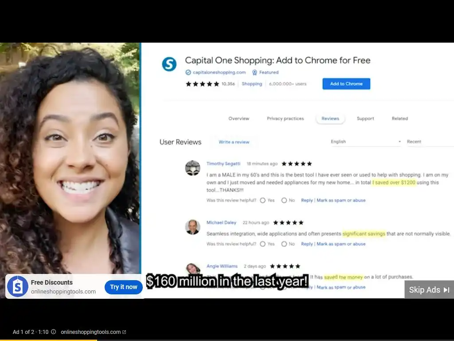This screenshot has height=341, width=454.
Task: Click the 10,356 ratings count
Action: [228, 84]
